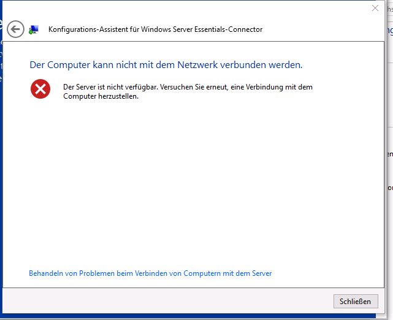The height and width of the screenshot is (320, 393).
Task: Open the link about troubleshooting computer connections
Action: click(x=150, y=273)
